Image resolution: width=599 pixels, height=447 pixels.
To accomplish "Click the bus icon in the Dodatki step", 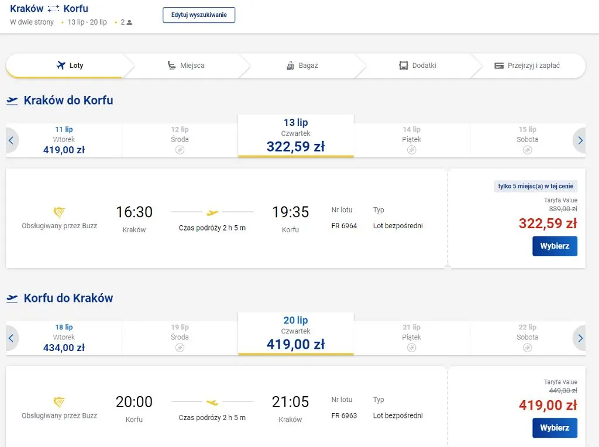I will (404, 66).
